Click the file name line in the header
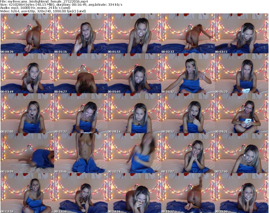 pyautogui.click(x=44, y=1)
